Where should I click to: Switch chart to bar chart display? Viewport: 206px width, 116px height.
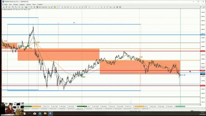point(4,7)
